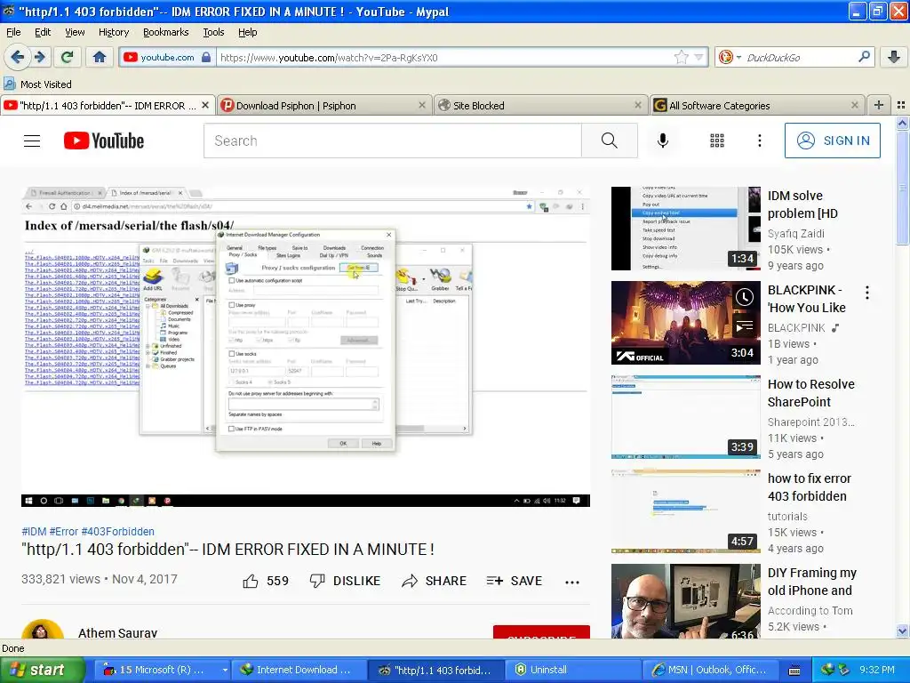The image size is (910, 683).
Task: Click the video player area
Action: (x=306, y=346)
